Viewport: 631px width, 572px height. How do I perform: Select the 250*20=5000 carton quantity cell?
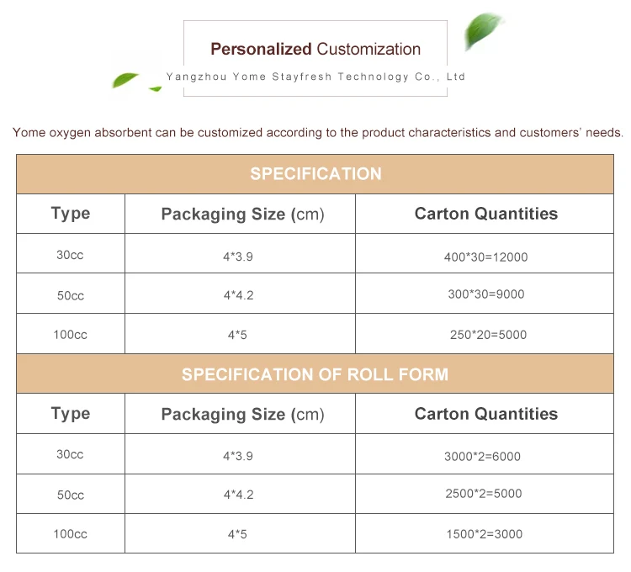click(x=488, y=335)
